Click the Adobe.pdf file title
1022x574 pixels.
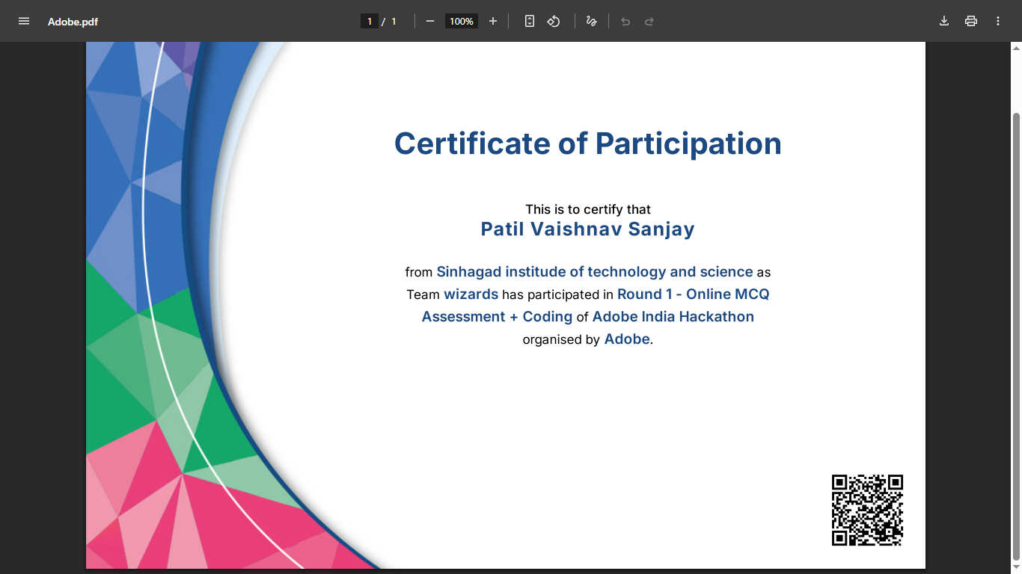[73, 22]
